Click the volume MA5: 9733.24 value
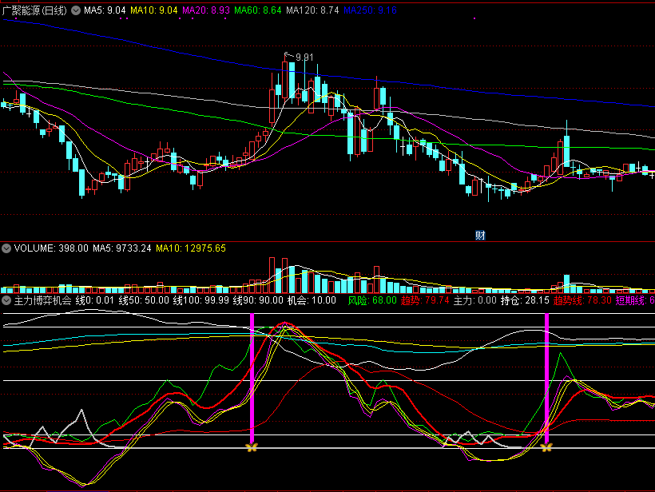 (122, 248)
